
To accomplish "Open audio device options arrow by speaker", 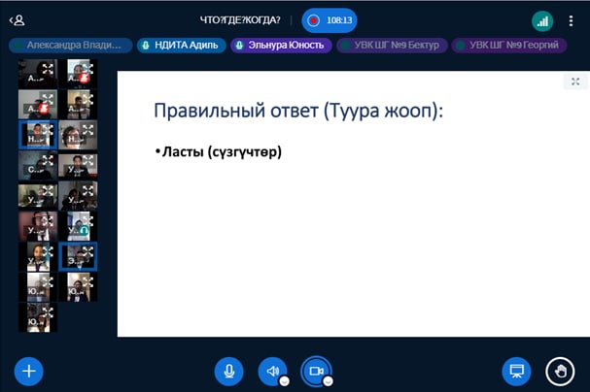I will tap(285, 381).
